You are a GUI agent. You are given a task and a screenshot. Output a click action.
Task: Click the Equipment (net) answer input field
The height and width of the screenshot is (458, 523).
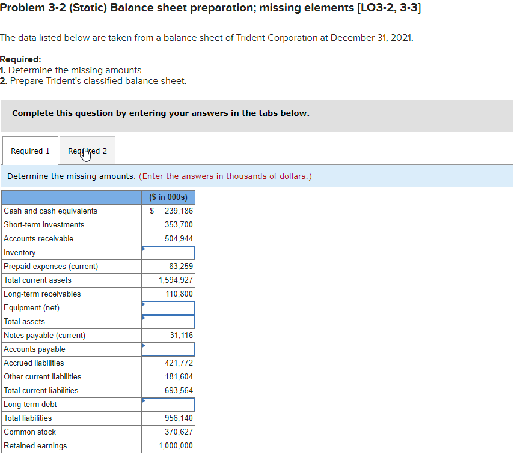(x=168, y=307)
